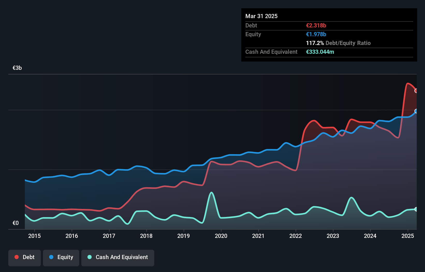This screenshot has height=272, width=425.
Task: Click the 117.2% Debt/Equity Ratio text
Action: pyautogui.click(x=338, y=43)
